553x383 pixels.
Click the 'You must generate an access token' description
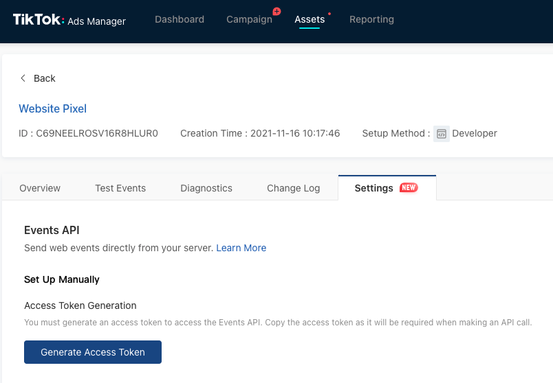[x=278, y=323]
